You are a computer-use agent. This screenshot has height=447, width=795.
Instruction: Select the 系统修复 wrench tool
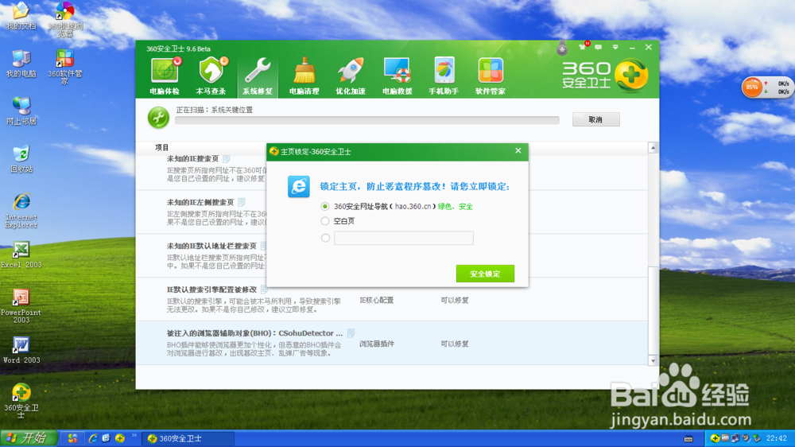pyautogui.click(x=258, y=76)
